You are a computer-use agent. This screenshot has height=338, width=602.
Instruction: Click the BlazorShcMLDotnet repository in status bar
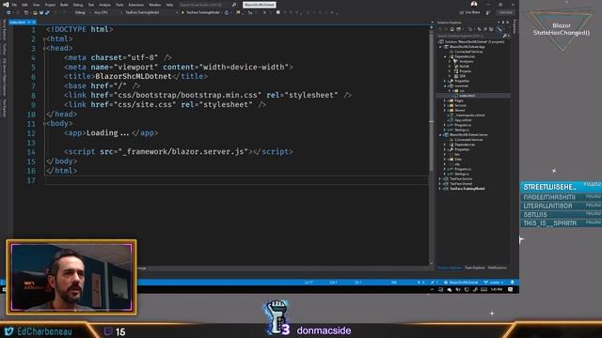click(461, 283)
